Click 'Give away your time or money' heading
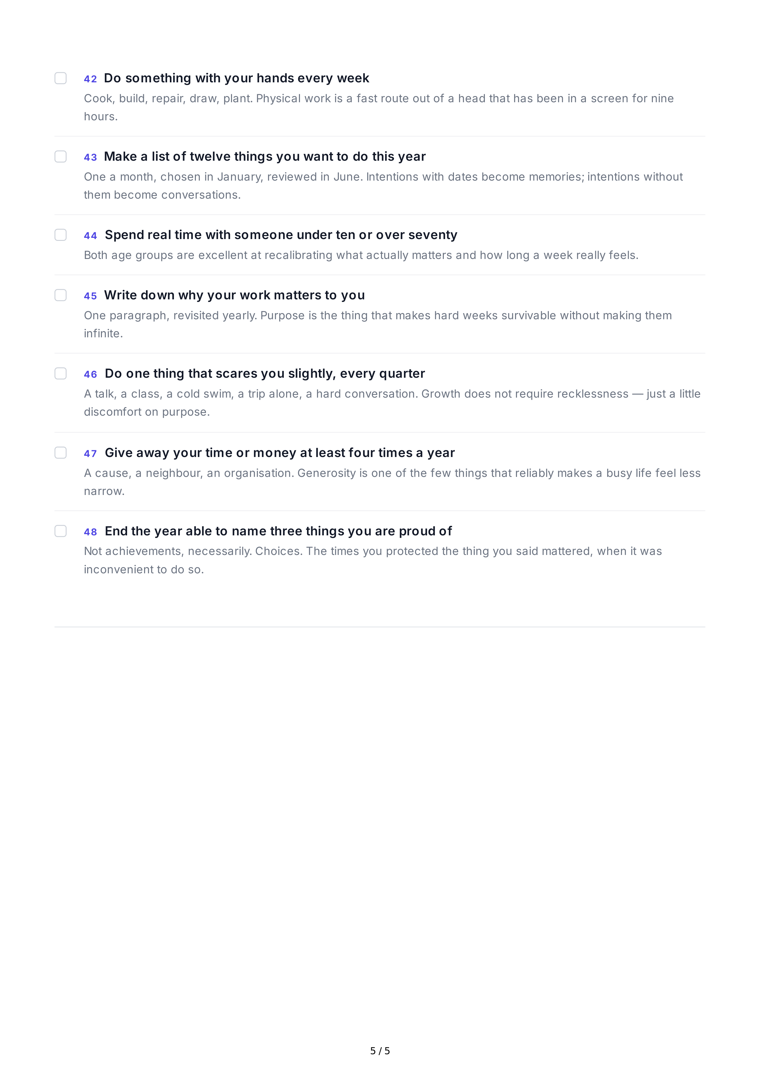 click(279, 453)
